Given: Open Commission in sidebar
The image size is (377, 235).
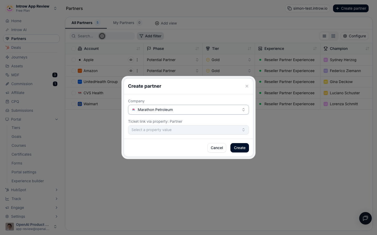Looking at the screenshot, I should click(x=31, y=84).
